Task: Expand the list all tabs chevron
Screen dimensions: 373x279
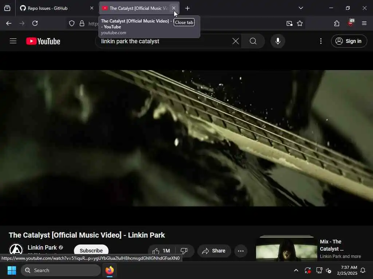Action: (x=301, y=8)
